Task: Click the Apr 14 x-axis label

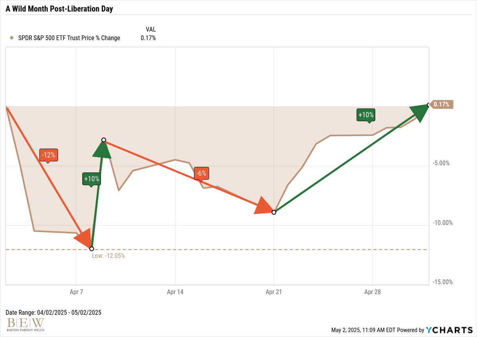Action: (175, 292)
